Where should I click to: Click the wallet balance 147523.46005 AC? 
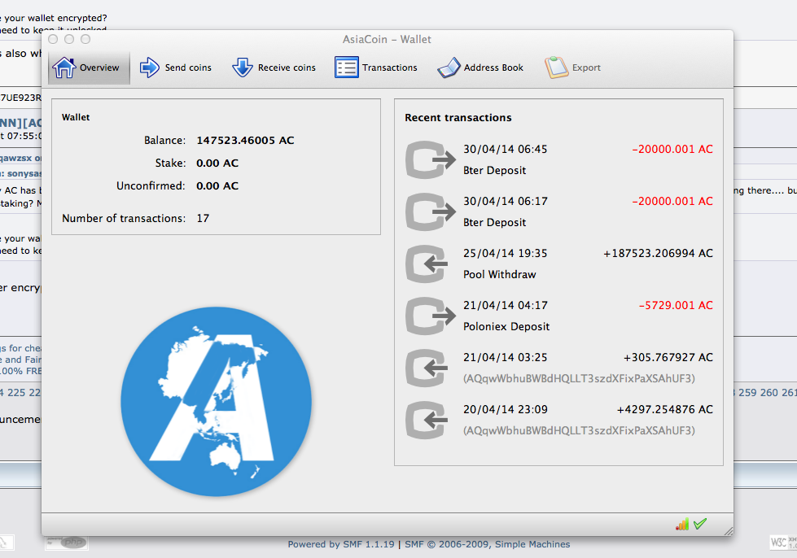pyautogui.click(x=246, y=140)
